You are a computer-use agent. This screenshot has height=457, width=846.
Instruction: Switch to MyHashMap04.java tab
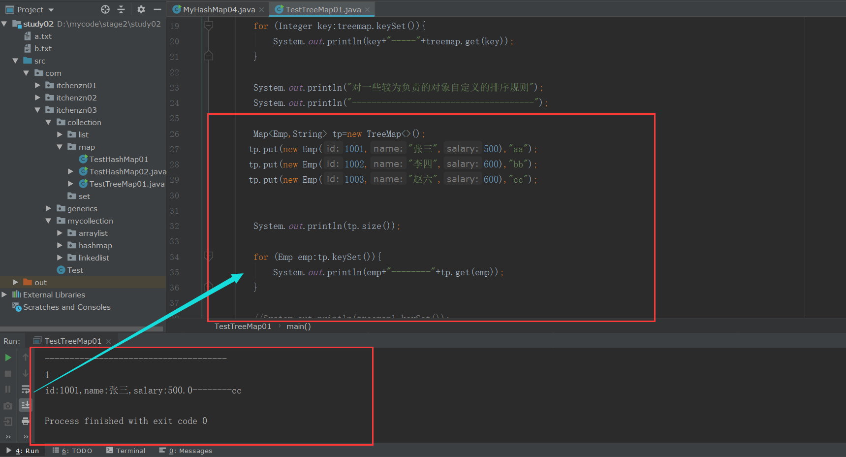[214, 9]
